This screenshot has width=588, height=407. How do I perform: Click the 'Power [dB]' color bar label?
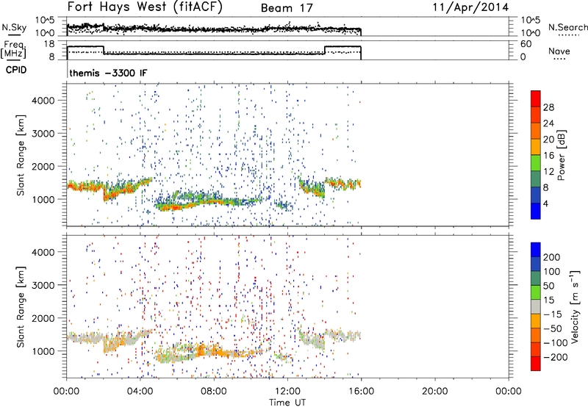pyautogui.click(x=561, y=155)
